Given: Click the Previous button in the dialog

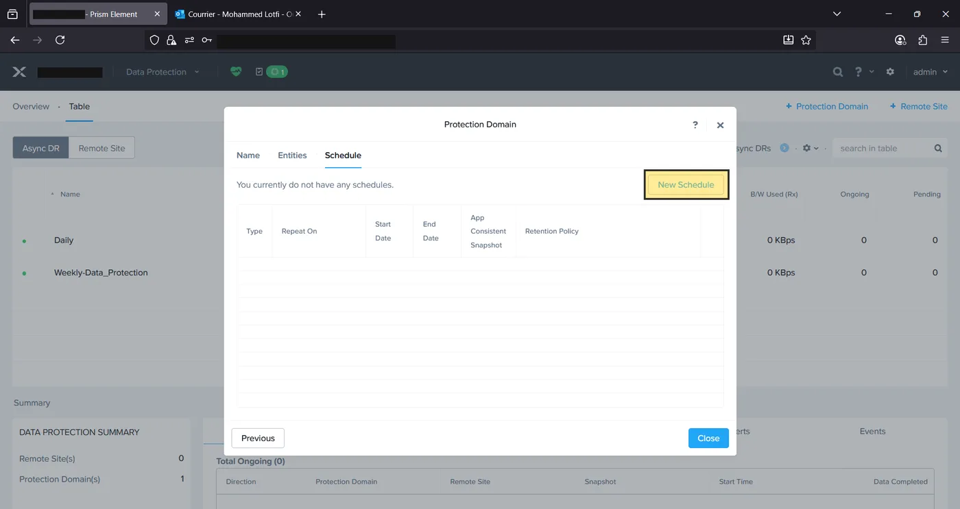Looking at the screenshot, I should point(258,438).
